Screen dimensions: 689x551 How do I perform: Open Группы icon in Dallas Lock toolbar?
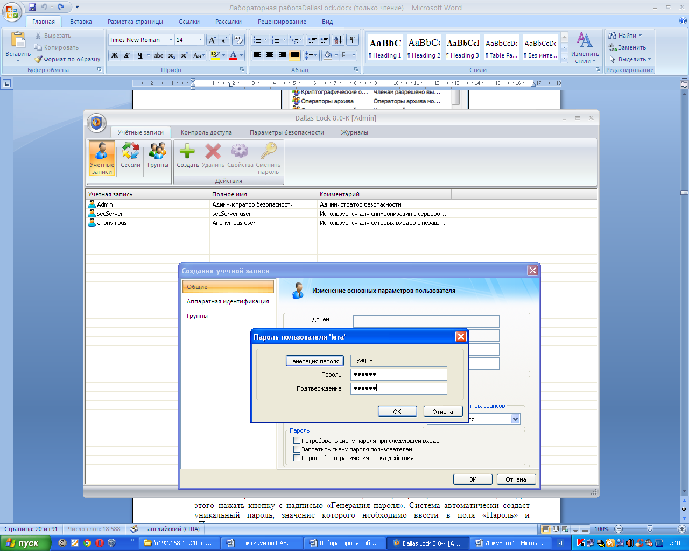point(158,156)
